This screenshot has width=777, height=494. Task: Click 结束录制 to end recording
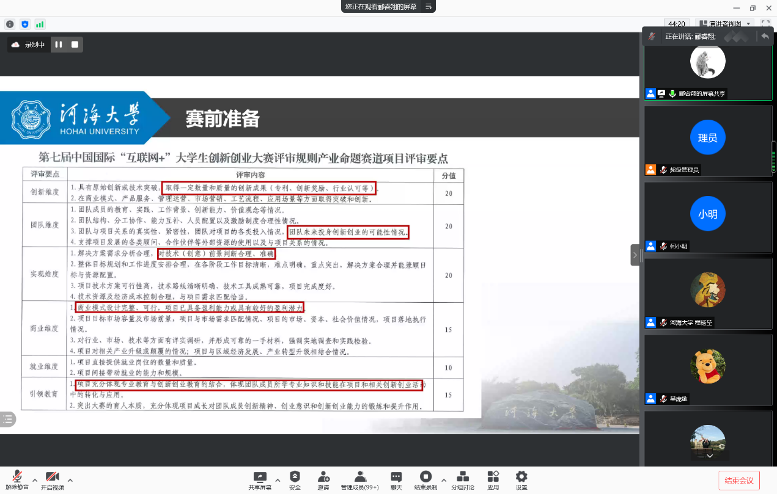pos(425,480)
